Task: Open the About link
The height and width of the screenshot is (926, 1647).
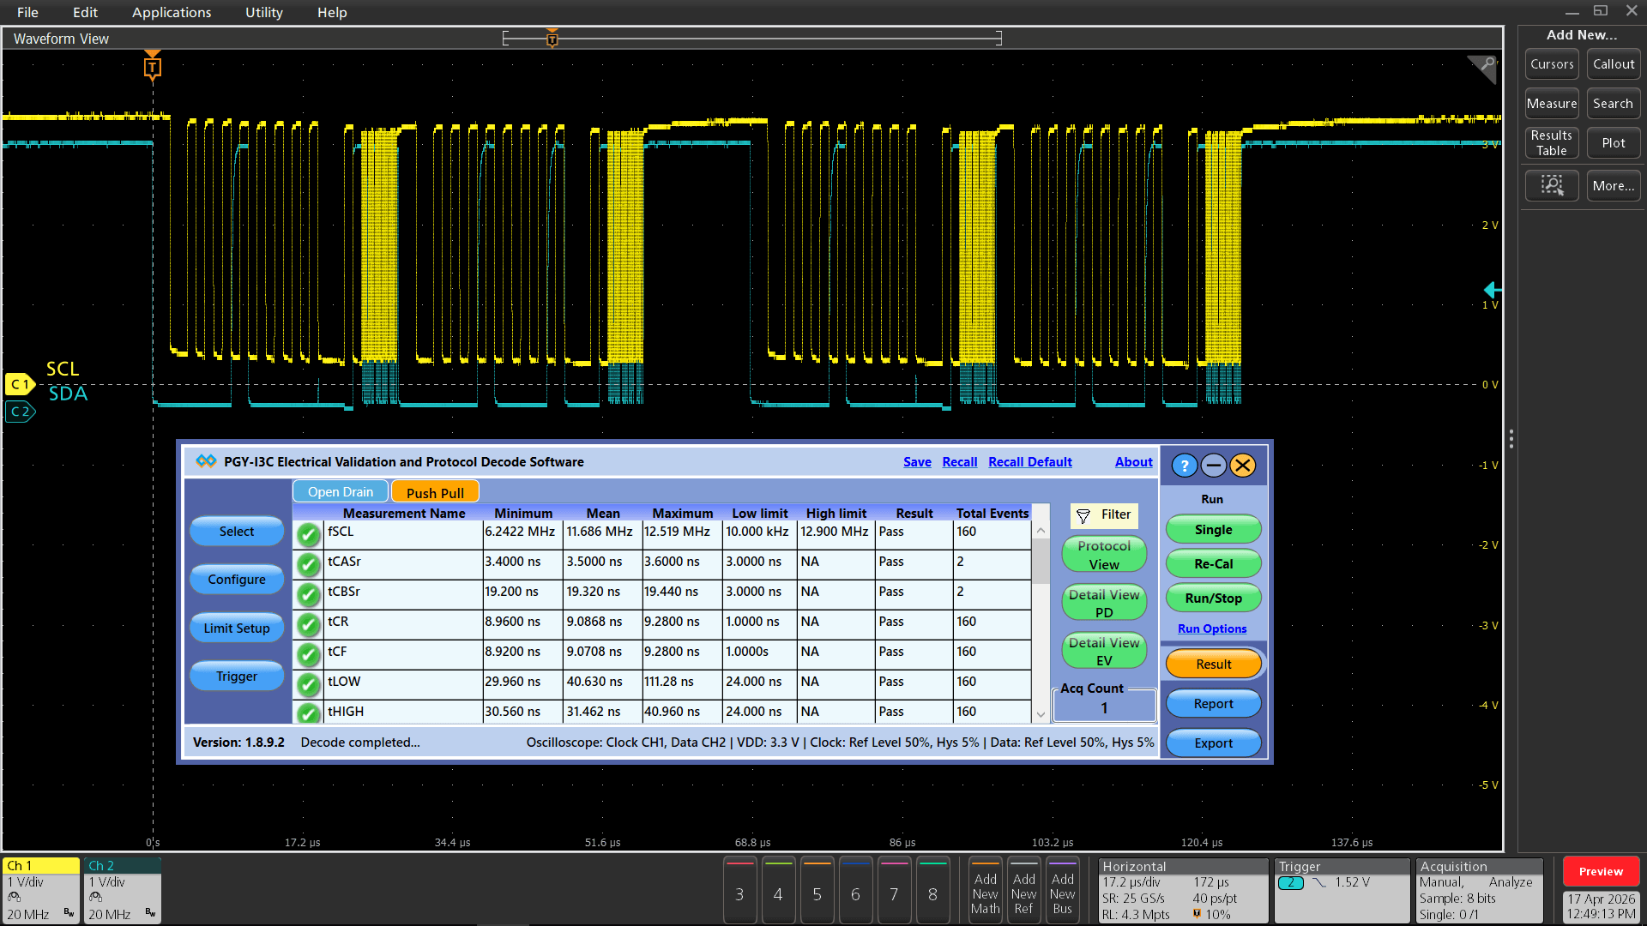Action: click(x=1133, y=461)
